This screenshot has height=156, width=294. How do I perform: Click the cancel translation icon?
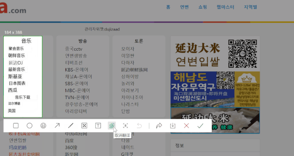(x=112, y=126)
